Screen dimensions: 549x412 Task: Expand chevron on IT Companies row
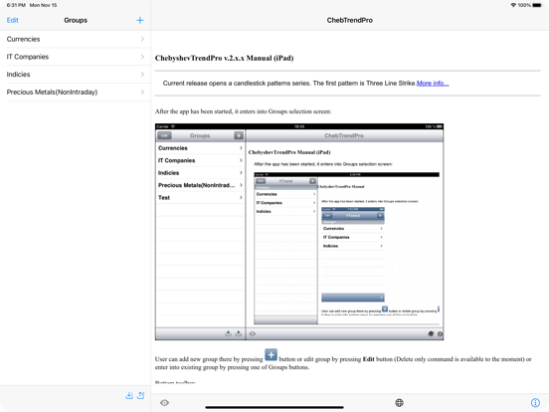click(142, 57)
